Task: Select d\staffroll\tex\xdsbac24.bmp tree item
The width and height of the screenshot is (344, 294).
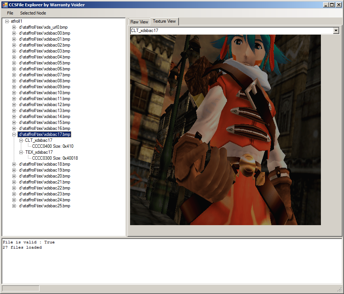Action: tap(44, 200)
